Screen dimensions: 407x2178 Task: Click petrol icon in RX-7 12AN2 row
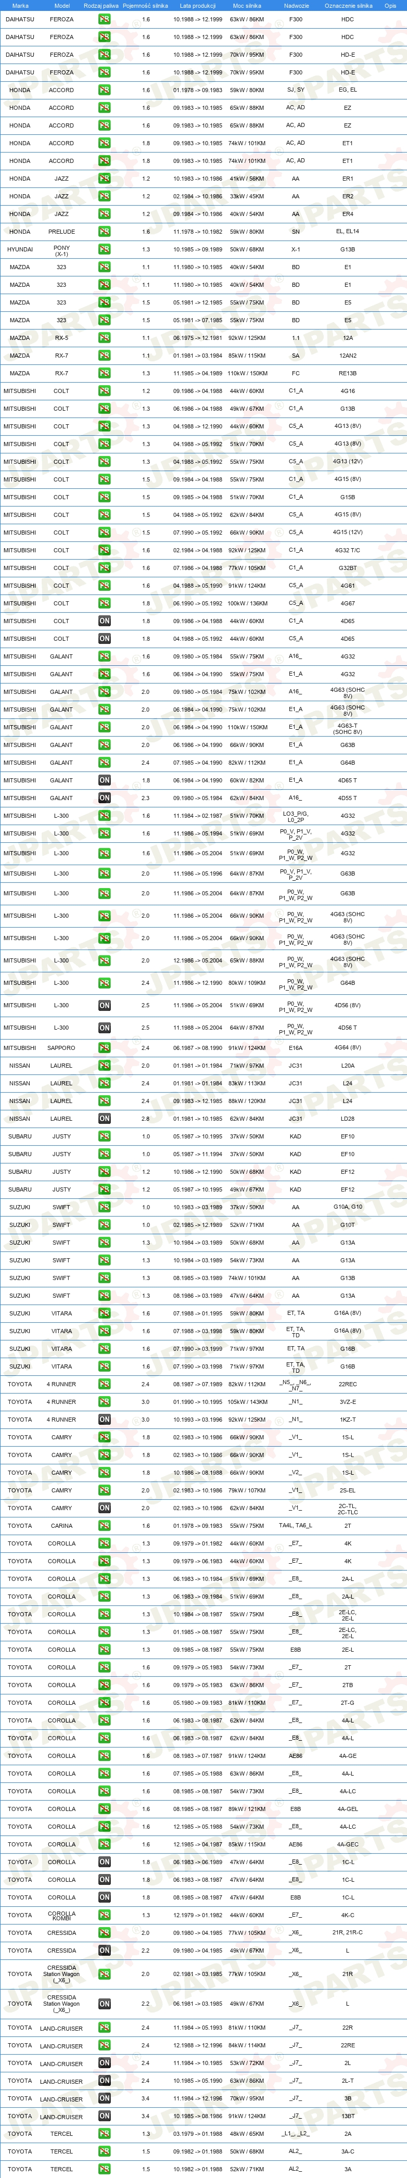click(x=104, y=356)
